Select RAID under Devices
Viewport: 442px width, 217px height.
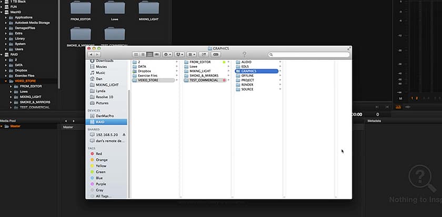[x=106, y=122]
